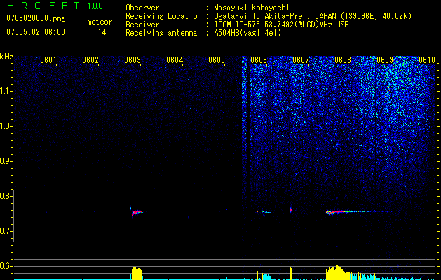The image size is (441, 280).
Task: Click the yellow power peak below 0608
Action: [x=336, y=272]
